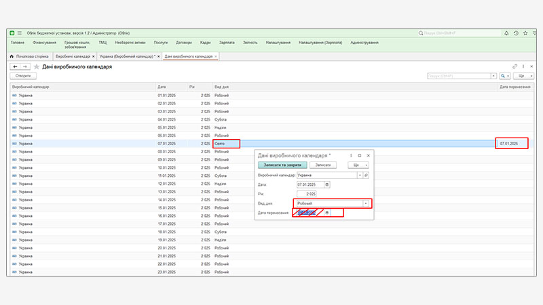Viewport: 543px width, 305px height.
Task: Open the history clock icon
Action: pyautogui.click(x=516, y=33)
